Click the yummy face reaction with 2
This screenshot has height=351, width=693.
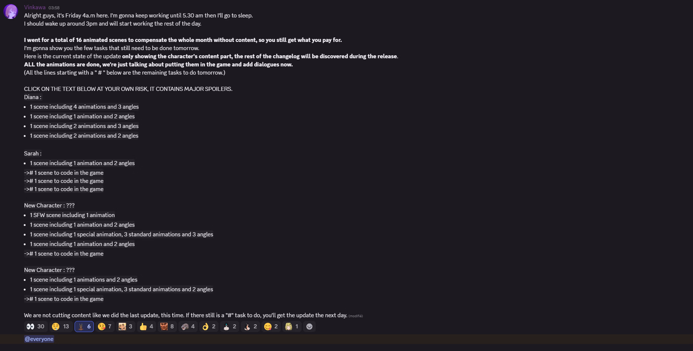(271, 327)
